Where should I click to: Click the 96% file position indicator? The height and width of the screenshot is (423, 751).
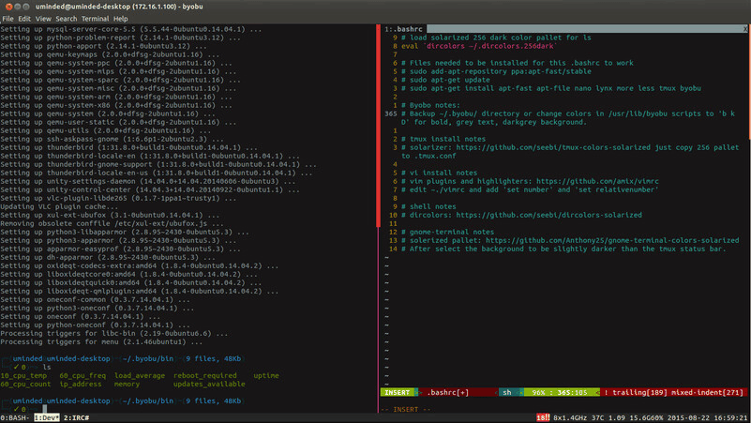[538, 392]
